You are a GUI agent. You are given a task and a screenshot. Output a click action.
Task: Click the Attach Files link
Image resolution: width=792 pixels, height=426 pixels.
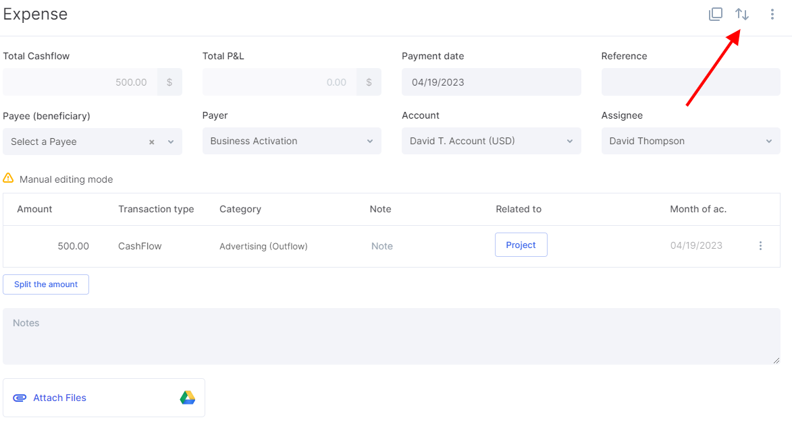pyautogui.click(x=59, y=398)
